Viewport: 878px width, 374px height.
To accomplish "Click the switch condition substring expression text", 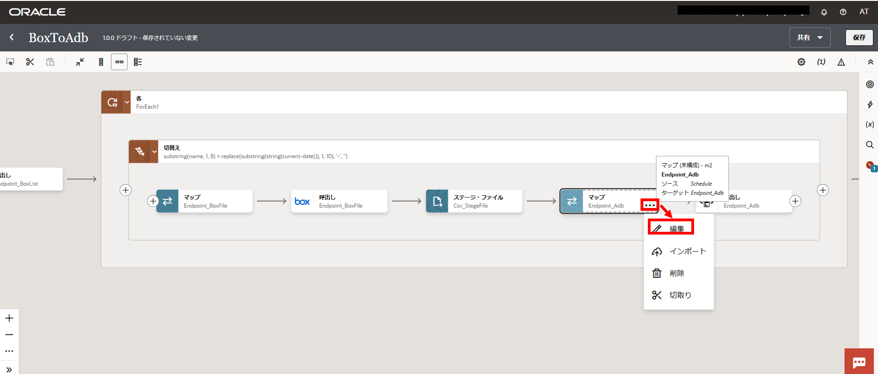I will (x=255, y=156).
